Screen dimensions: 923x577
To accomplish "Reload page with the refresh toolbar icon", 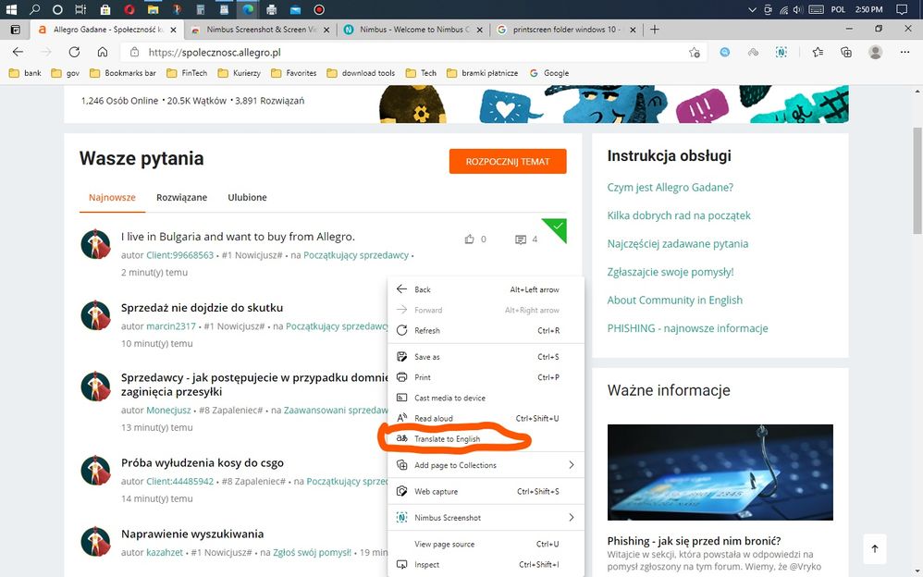I will 74,52.
